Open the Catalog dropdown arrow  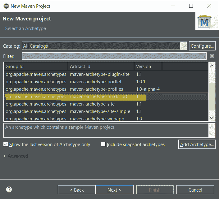pos(184,46)
